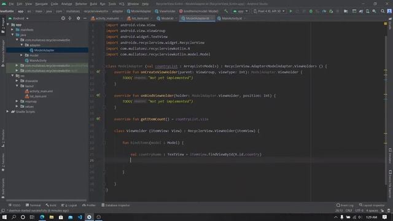Click the yellow warning indicator above scrollbar
The width and height of the screenshot is (393, 221).
(x=386, y=23)
